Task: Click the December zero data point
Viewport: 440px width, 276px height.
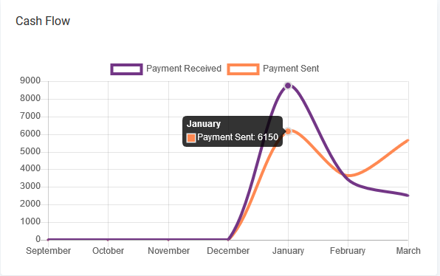Action: [x=228, y=240]
